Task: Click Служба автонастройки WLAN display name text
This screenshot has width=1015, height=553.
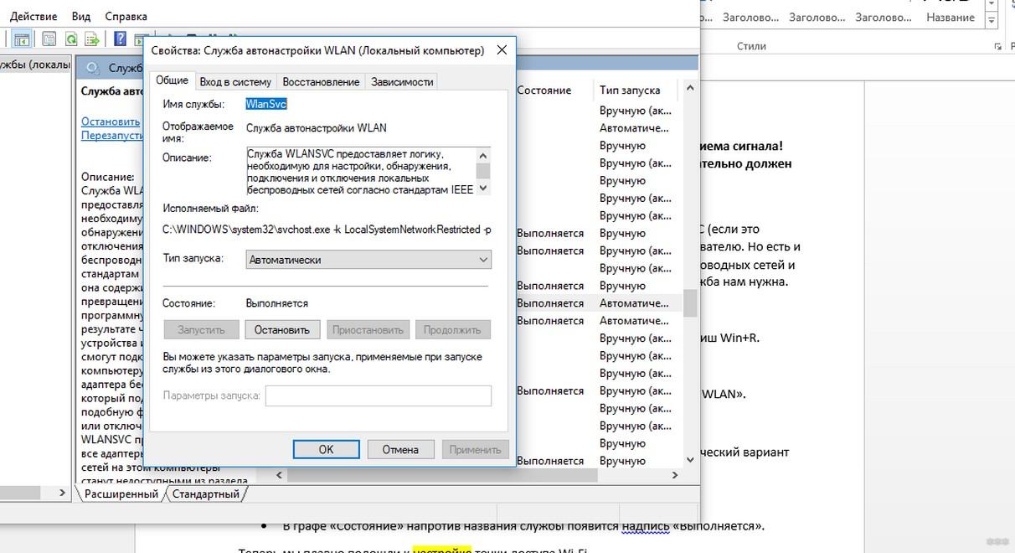Action: [x=317, y=128]
